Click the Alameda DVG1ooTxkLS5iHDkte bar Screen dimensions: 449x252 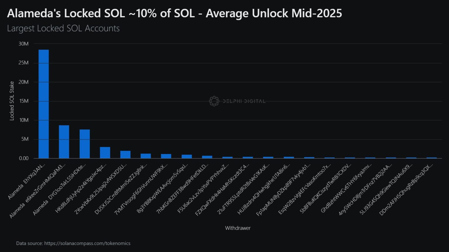point(84,144)
